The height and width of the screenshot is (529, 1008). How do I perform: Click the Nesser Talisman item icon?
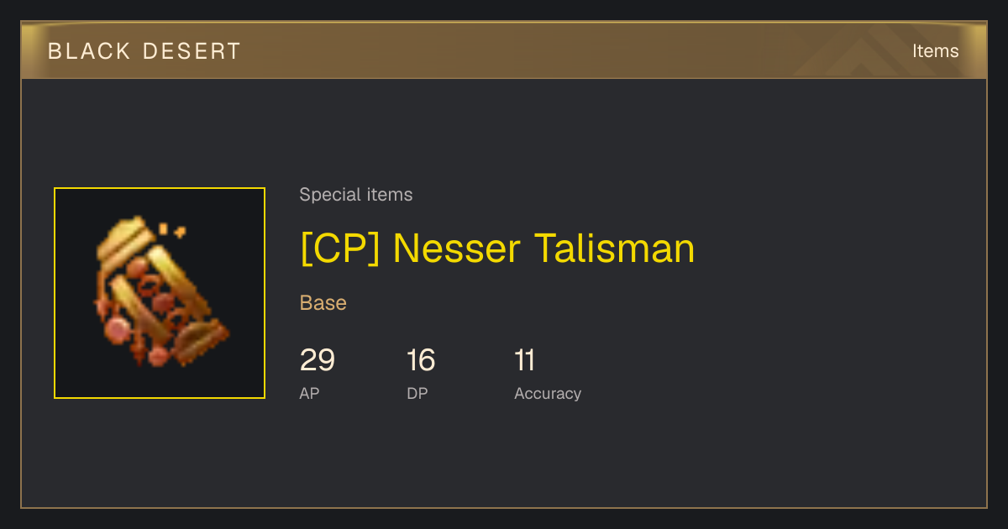(160, 293)
